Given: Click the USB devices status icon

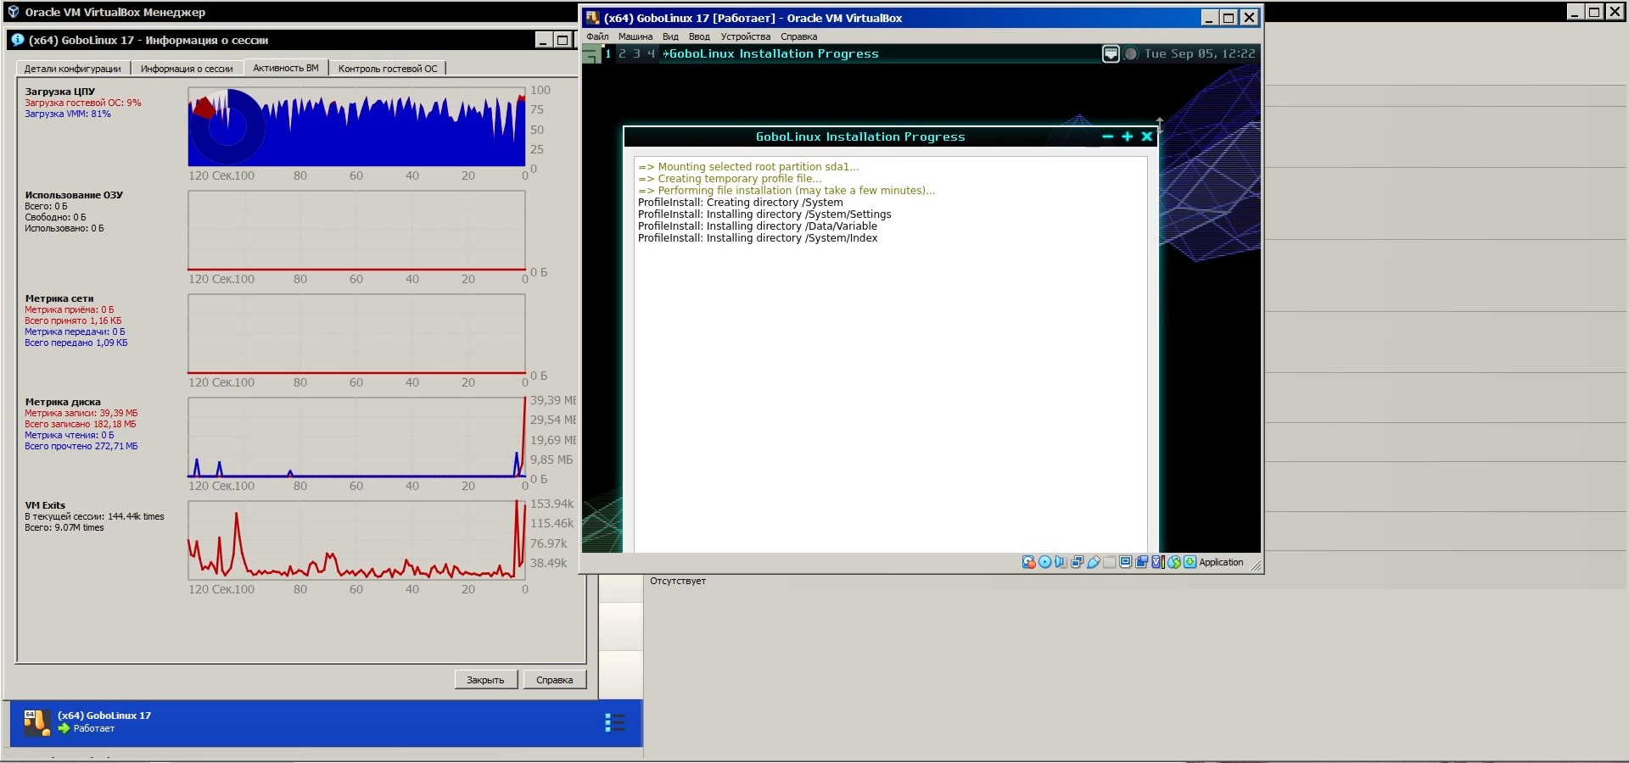Looking at the screenshot, I should click(x=1094, y=562).
